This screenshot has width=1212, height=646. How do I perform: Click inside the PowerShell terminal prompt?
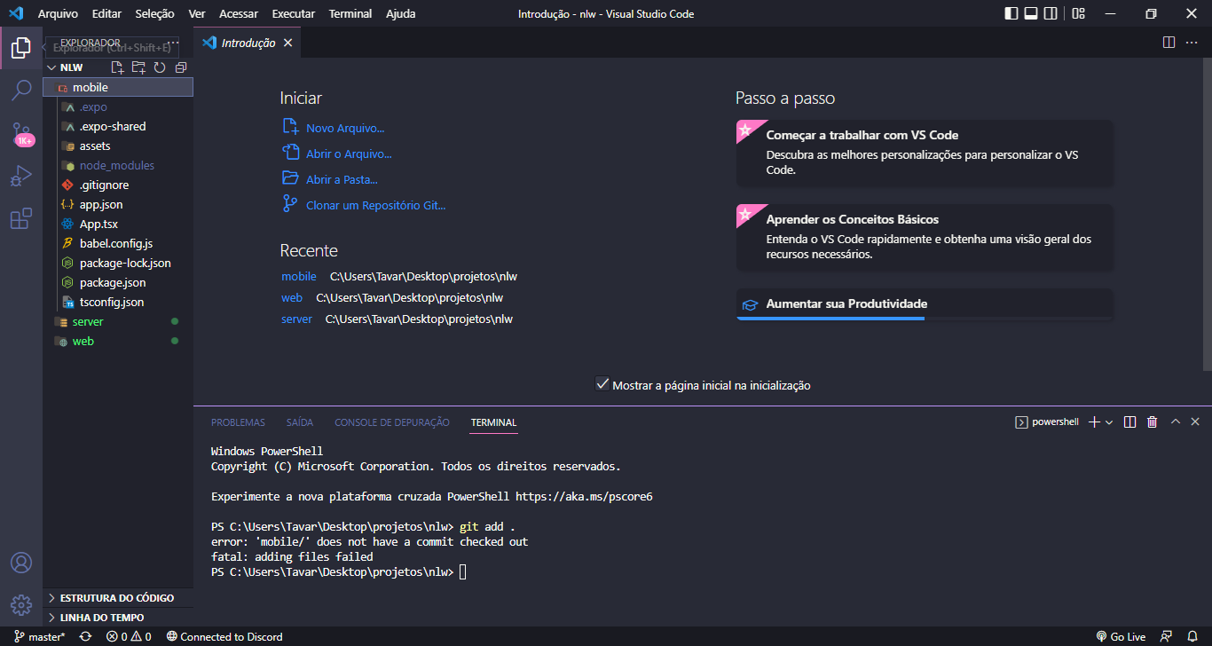[x=462, y=572]
